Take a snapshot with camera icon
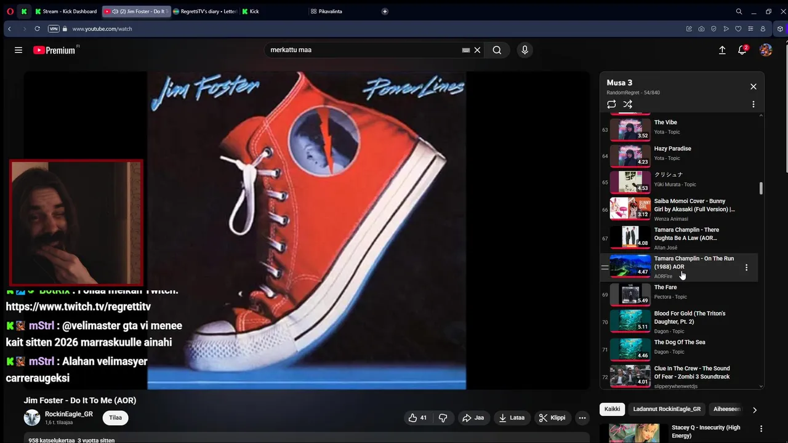The width and height of the screenshot is (788, 443). (x=701, y=29)
